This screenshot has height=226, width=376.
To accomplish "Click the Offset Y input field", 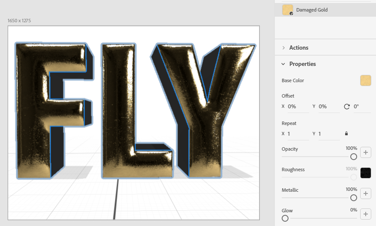I will coord(328,106).
